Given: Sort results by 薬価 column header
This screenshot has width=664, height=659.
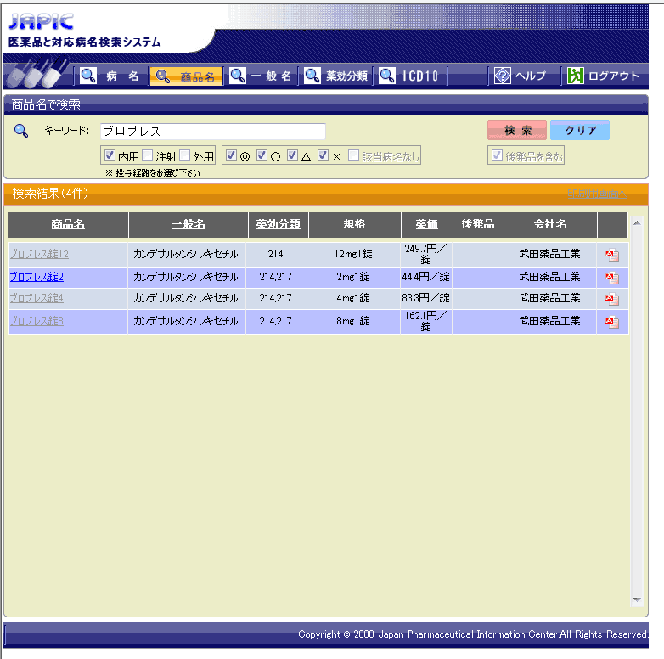Looking at the screenshot, I should [x=426, y=224].
